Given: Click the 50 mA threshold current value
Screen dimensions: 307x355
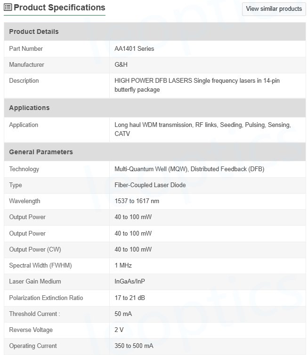Looking at the screenshot, I should [x=124, y=314].
